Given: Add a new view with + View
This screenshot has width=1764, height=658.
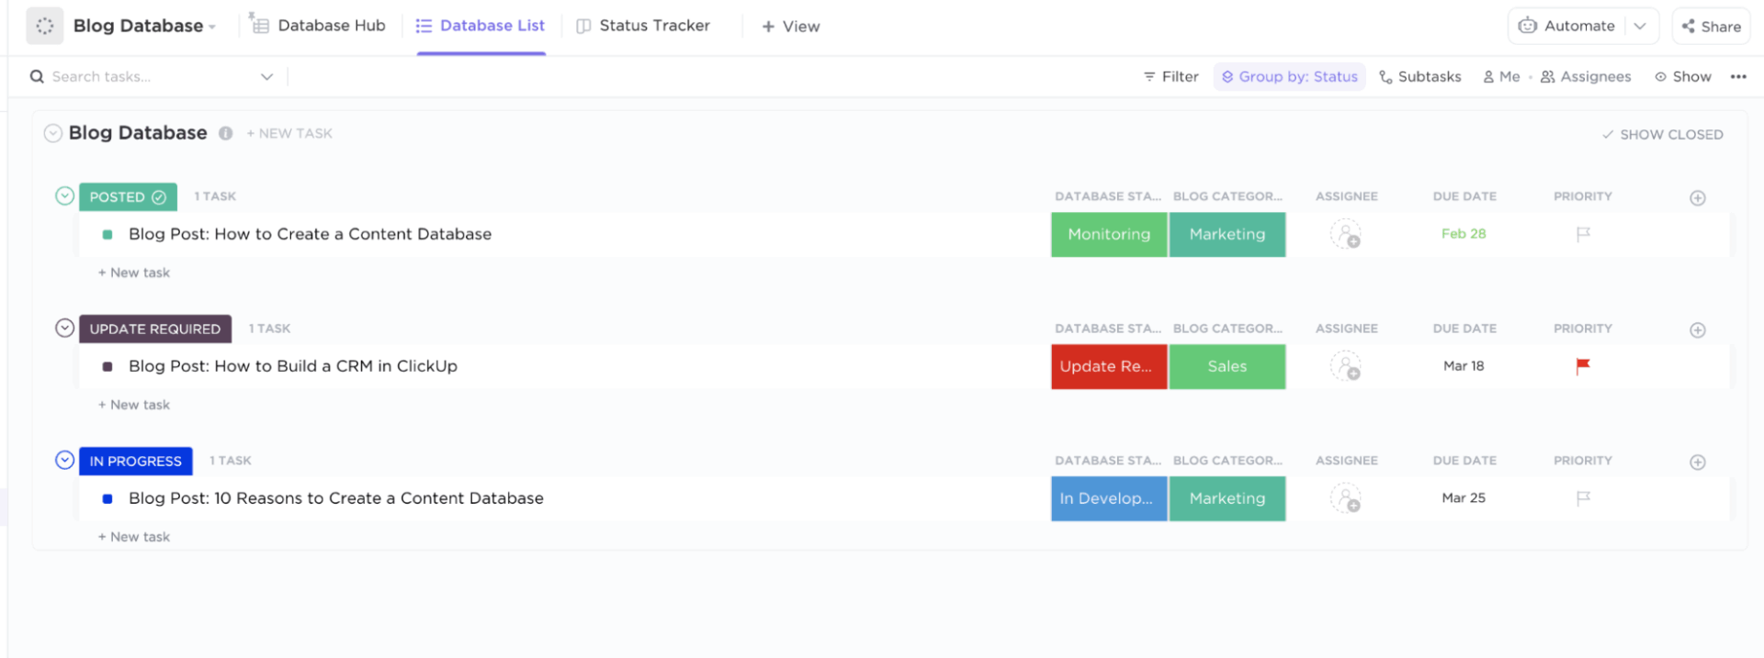Looking at the screenshot, I should [x=791, y=27].
